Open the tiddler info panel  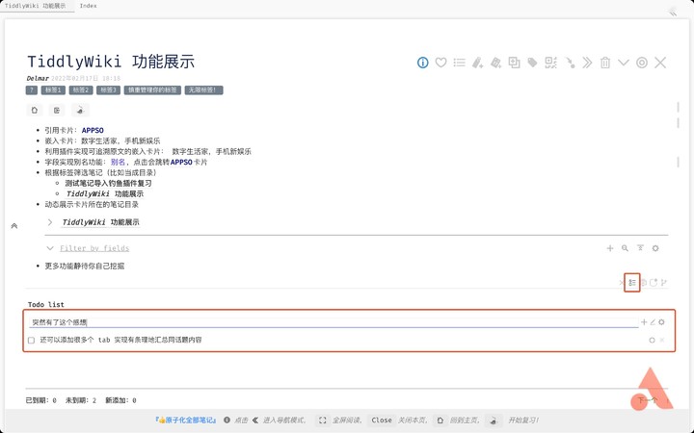(x=422, y=63)
